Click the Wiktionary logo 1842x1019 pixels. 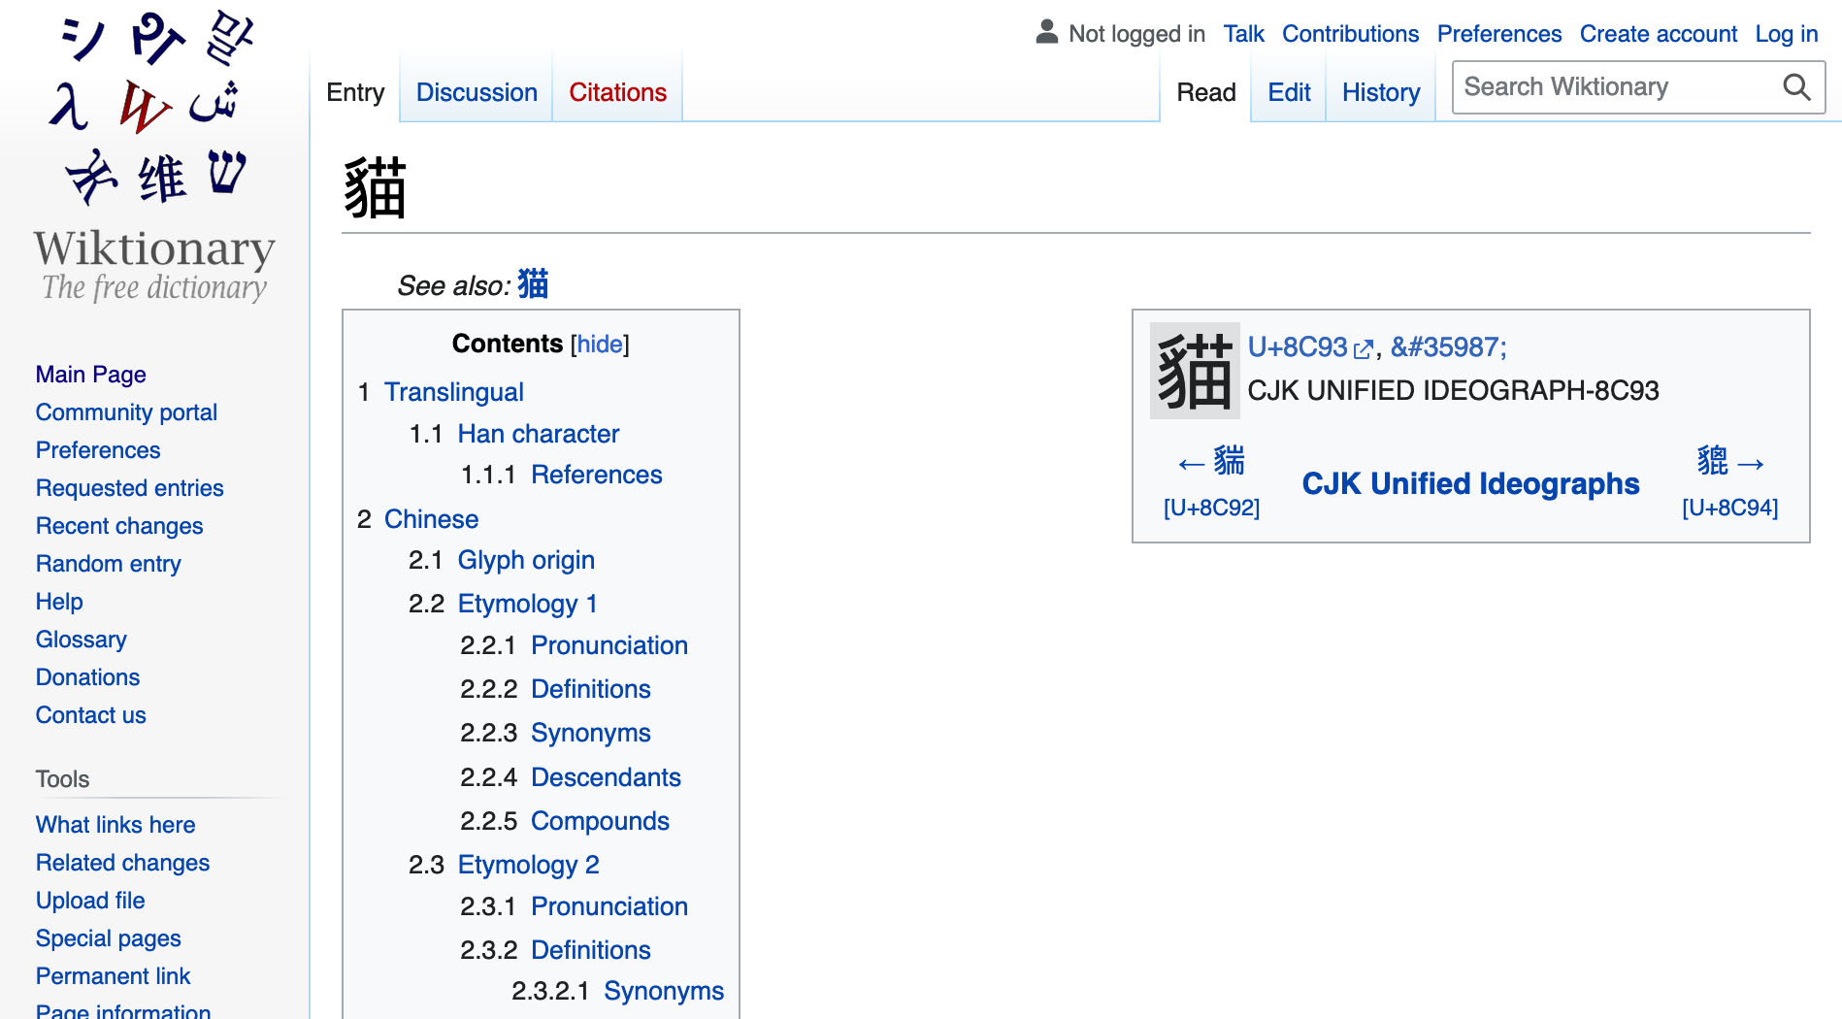pyautogui.click(x=155, y=107)
